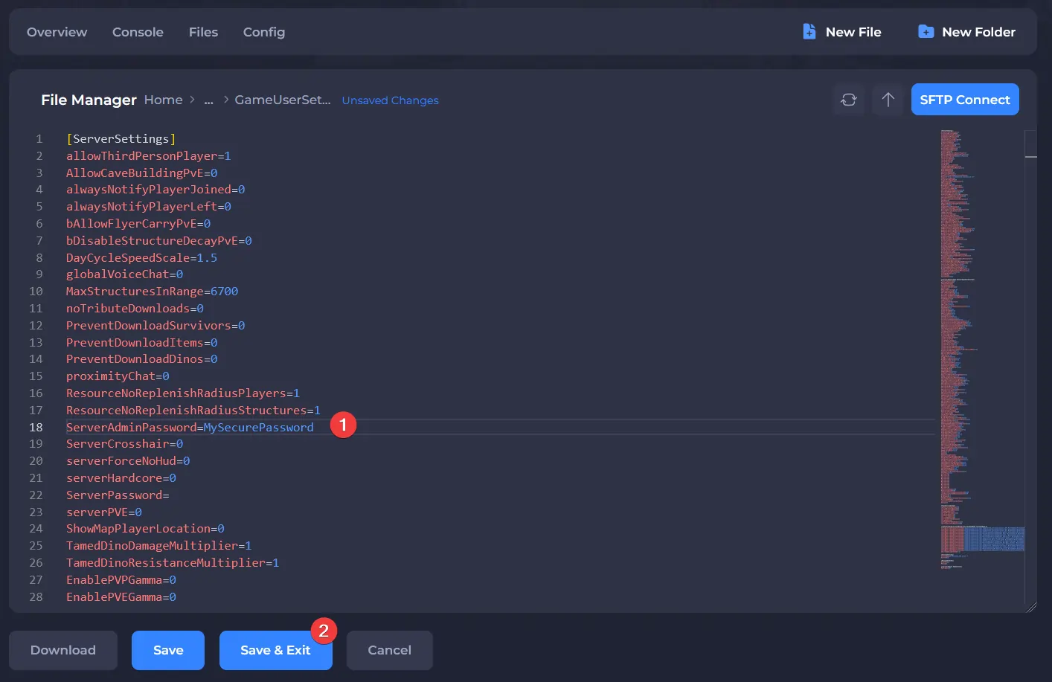Image resolution: width=1052 pixels, height=682 pixels.
Task: Click the blue Save button
Action: point(168,650)
